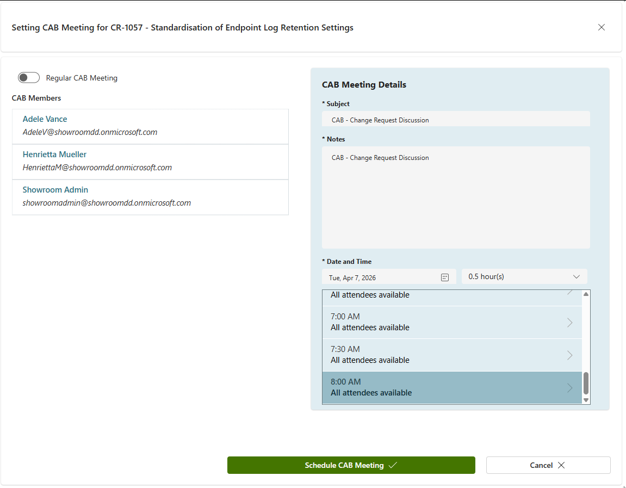Open Henrietta Mueller member link
Screen dimensions: 626x488
coord(54,155)
